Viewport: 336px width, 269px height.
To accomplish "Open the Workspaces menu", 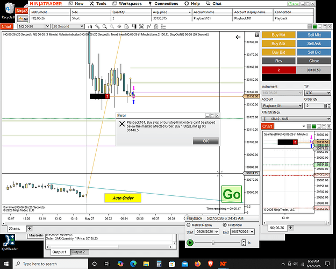I will click(127, 4).
